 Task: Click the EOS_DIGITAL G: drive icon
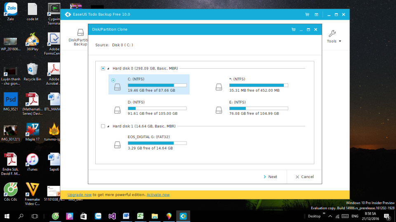click(118, 145)
